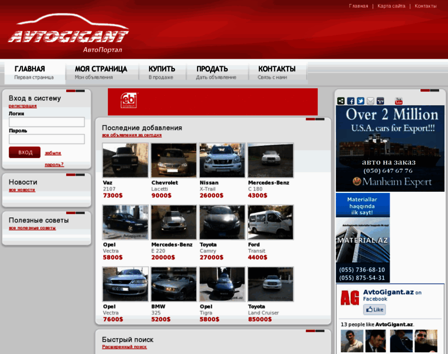The image size is (448, 354).
Task: Click the top Главная header link
Action: pos(358,6)
